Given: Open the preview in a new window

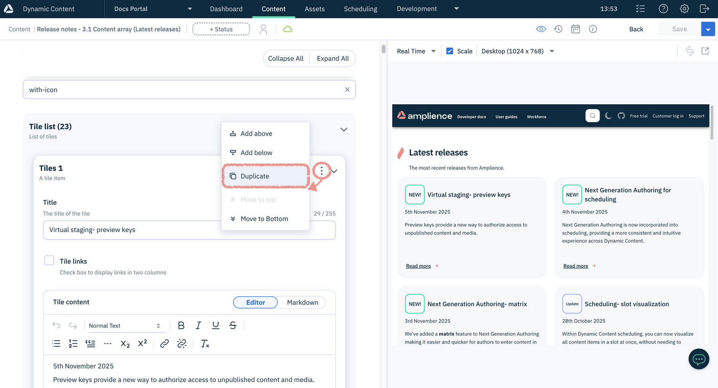Looking at the screenshot, I should tap(705, 50).
